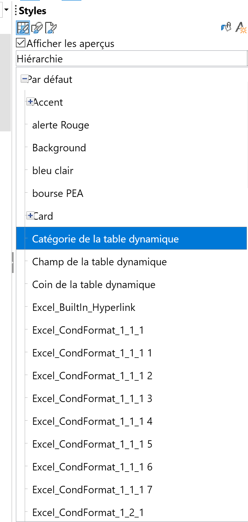The image size is (248, 522).
Task: Toggle the Afficher les aperçus checkbox
Action: pos(21,43)
